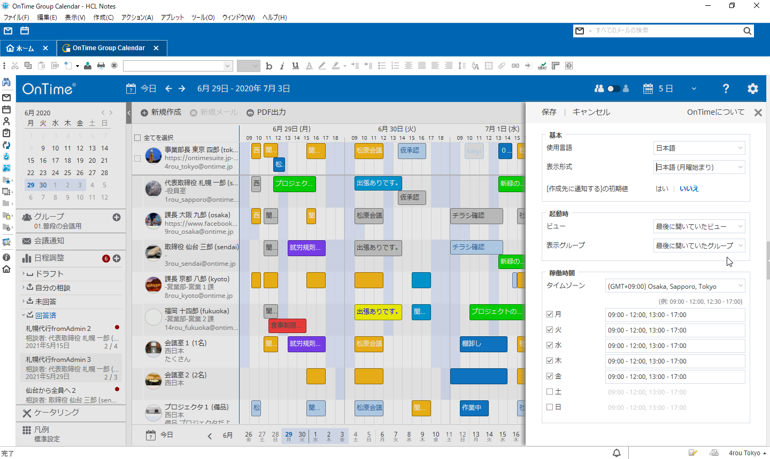Screen dimensions: 770x459
Task: Open the タイムゾーン dropdown
Action: (x=675, y=286)
